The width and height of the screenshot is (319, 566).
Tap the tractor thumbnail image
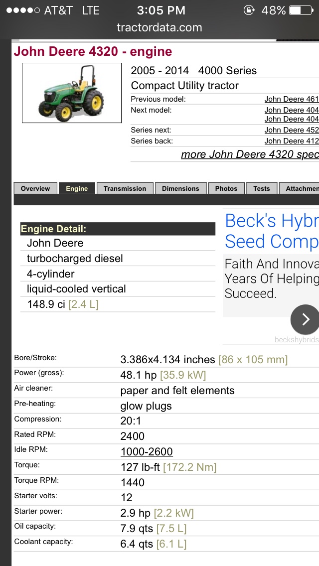pos(72,93)
